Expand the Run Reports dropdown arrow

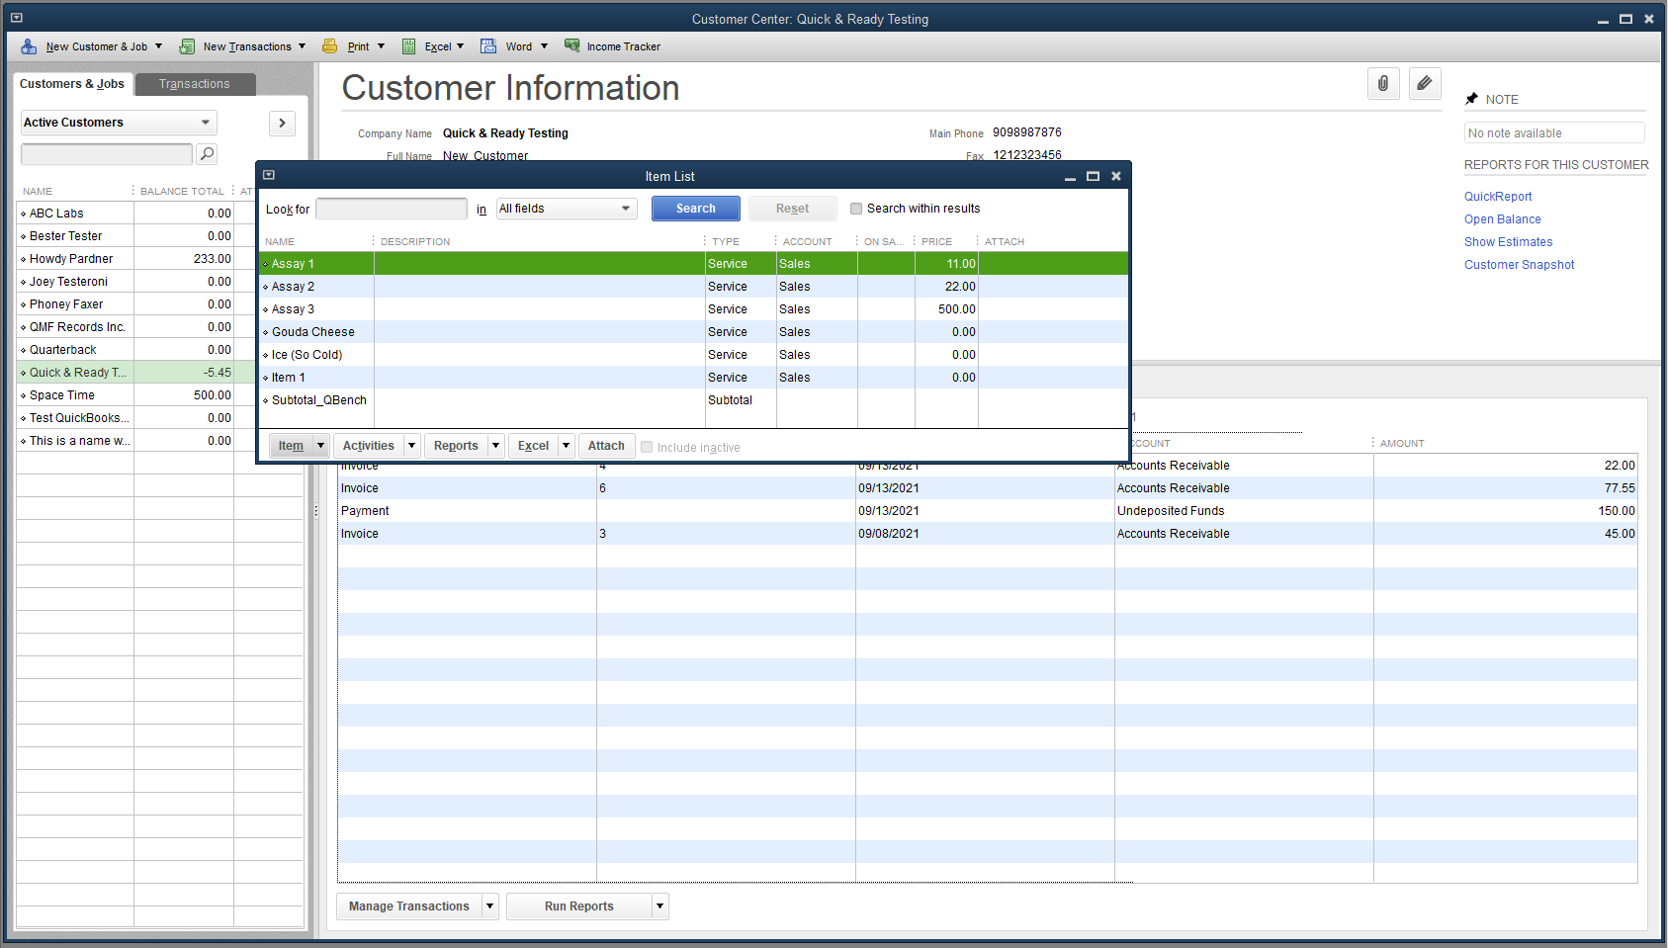coord(659,906)
